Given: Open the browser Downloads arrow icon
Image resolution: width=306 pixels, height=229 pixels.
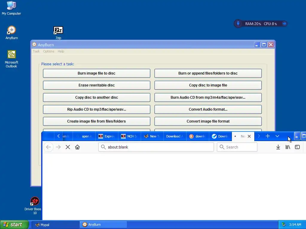Looking at the screenshot, I should 278,147.
